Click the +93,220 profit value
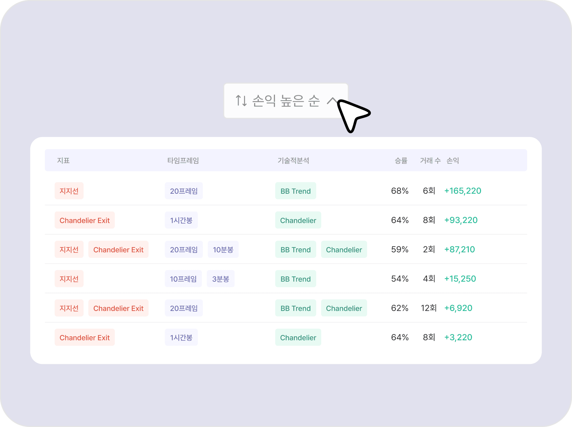This screenshot has height=427, width=572. coord(461,220)
